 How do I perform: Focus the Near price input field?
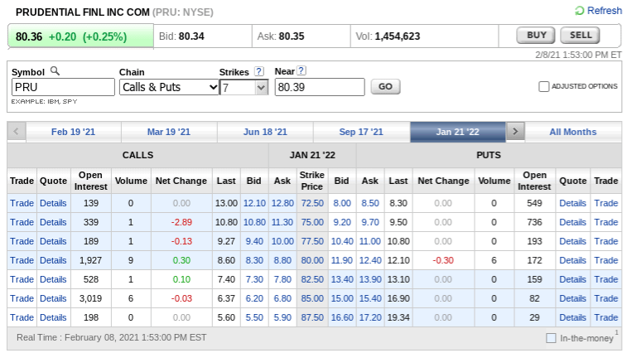point(320,87)
